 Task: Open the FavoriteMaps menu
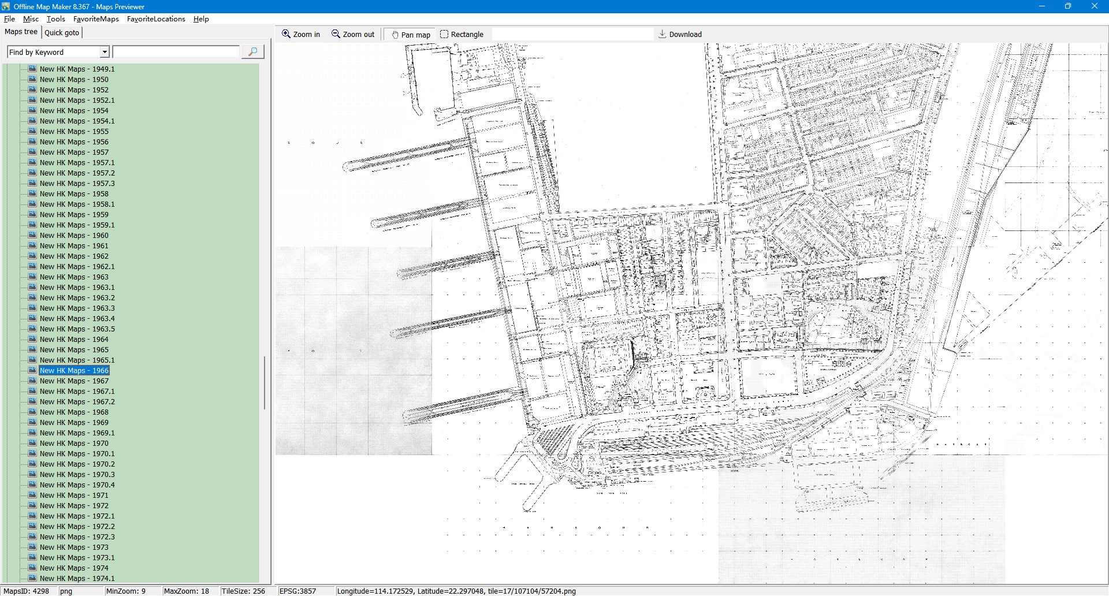(96, 19)
